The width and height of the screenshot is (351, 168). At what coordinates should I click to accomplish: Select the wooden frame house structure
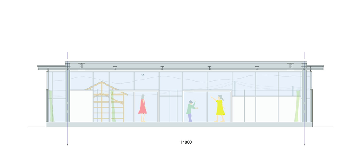pos(106,102)
